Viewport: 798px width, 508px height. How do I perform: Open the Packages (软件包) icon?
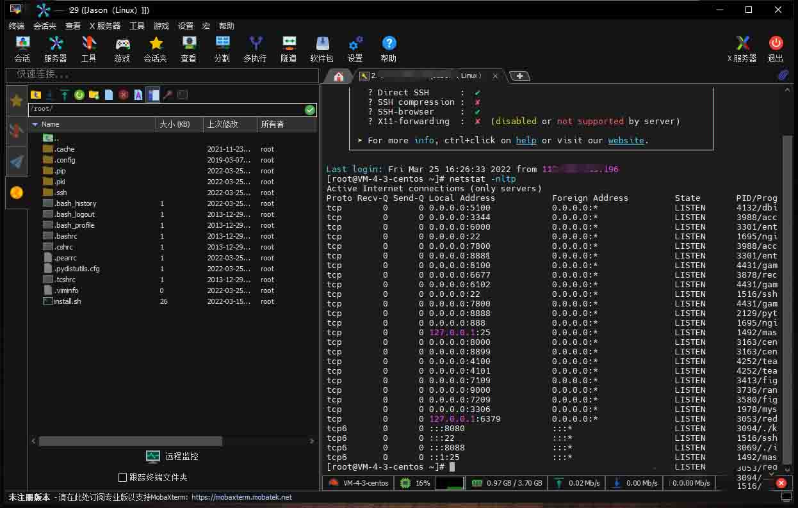[x=322, y=49]
